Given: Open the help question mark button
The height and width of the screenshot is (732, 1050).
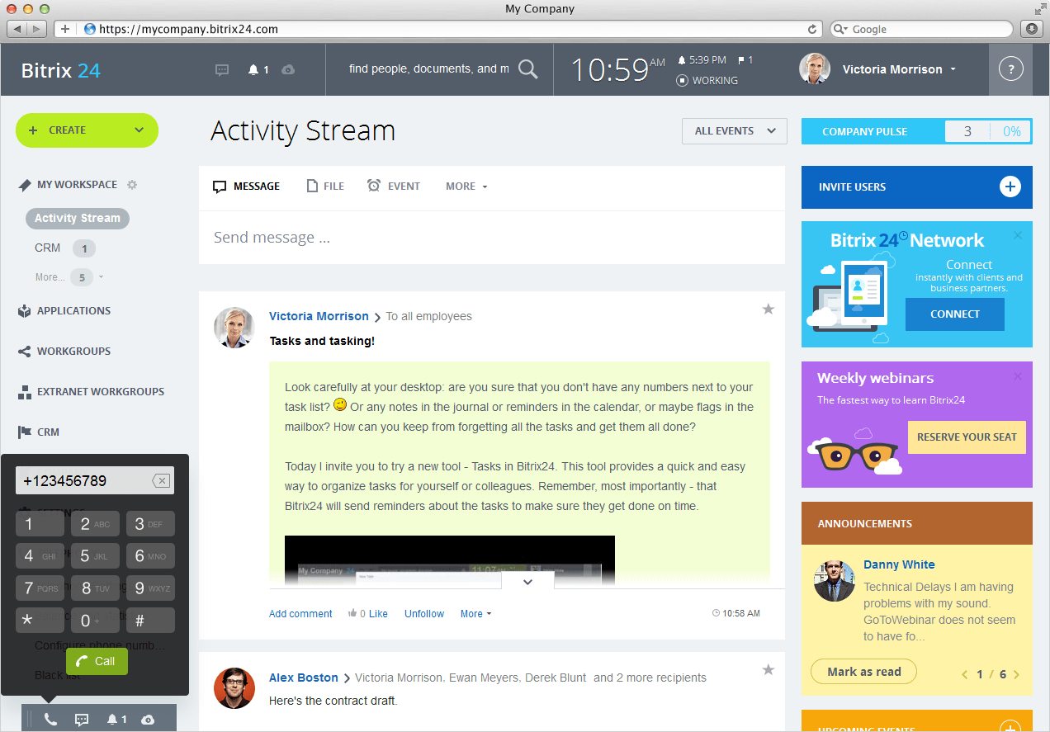Looking at the screenshot, I should point(1010,69).
